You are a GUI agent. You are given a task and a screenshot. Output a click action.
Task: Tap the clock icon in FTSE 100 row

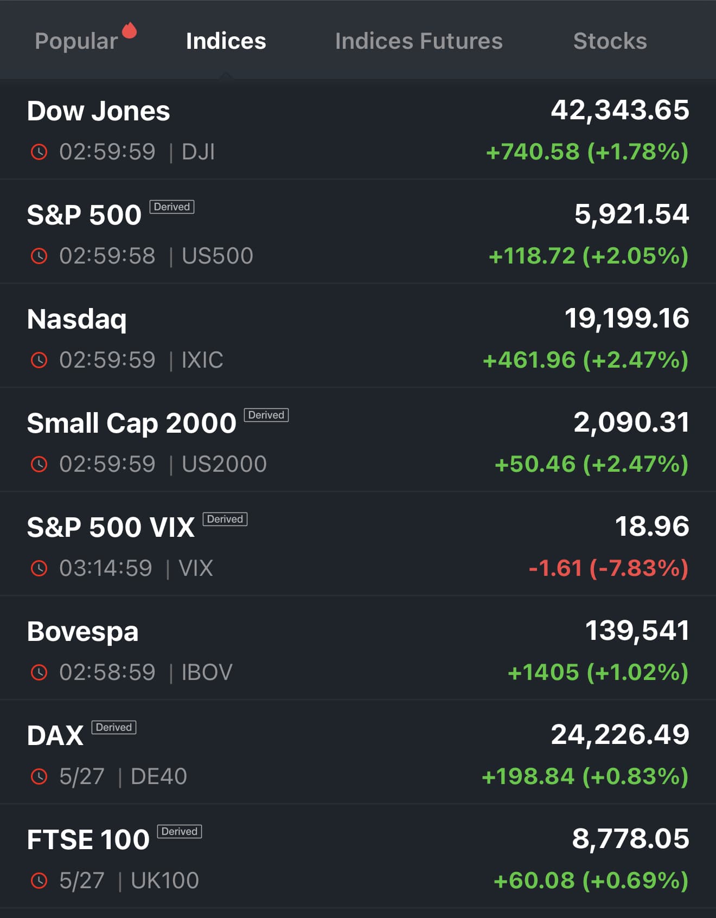pos(39,881)
